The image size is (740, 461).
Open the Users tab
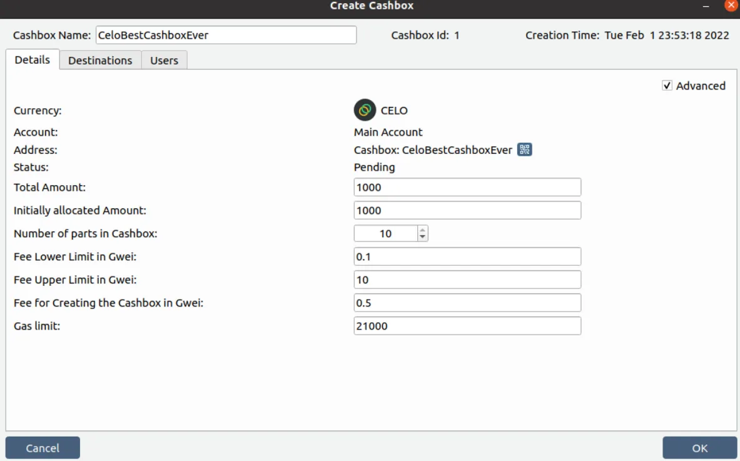click(x=165, y=61)
